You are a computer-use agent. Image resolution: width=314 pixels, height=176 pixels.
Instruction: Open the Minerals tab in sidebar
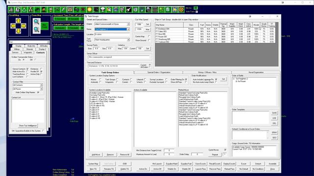click(x=29, y=49)
